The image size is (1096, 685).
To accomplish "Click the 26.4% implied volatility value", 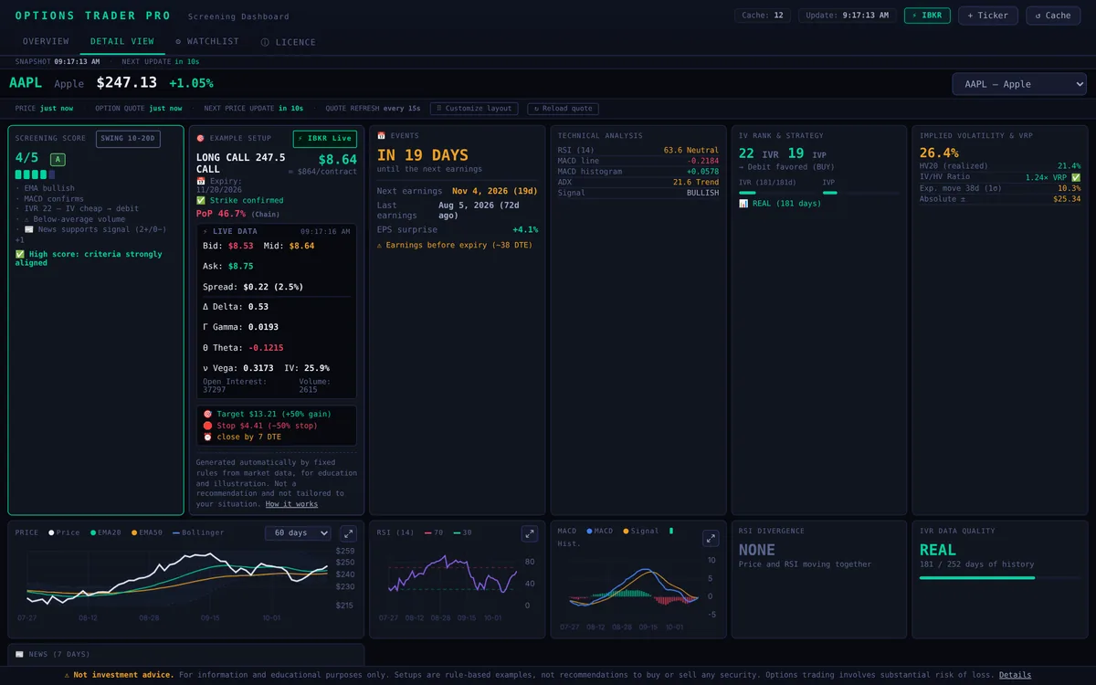I will pyautogui.click(x=939, y=153).
